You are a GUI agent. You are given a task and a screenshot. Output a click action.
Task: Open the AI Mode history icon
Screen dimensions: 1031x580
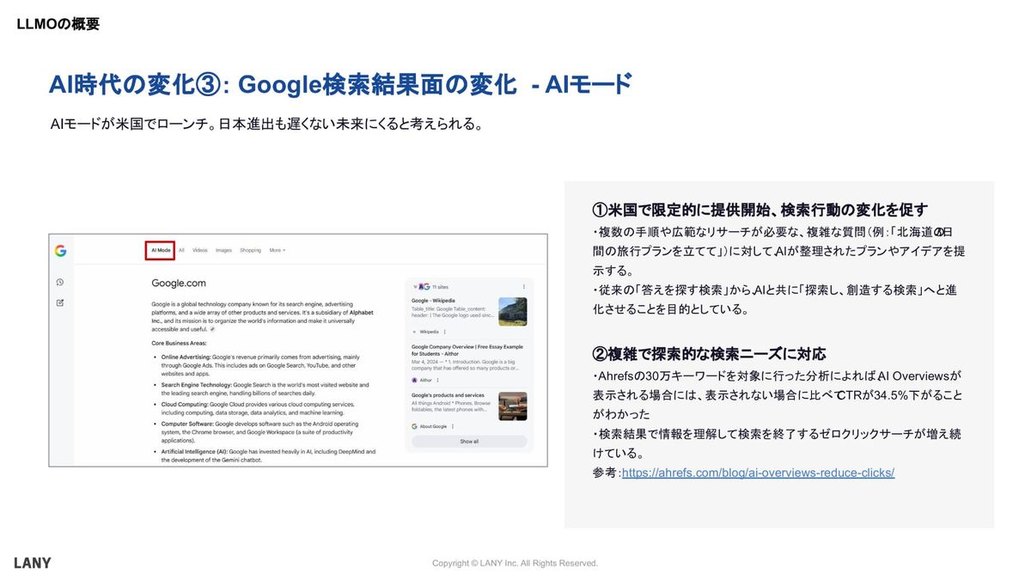[x=60, y=283]
